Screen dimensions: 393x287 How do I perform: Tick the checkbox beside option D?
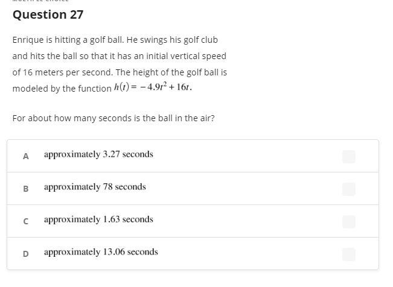349,254
